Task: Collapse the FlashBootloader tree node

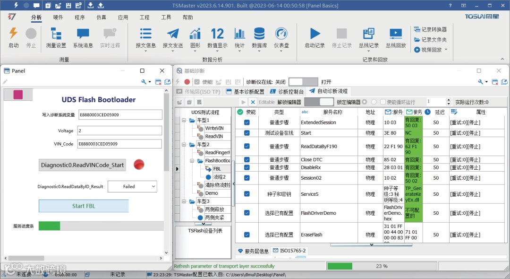Action: 192,160
